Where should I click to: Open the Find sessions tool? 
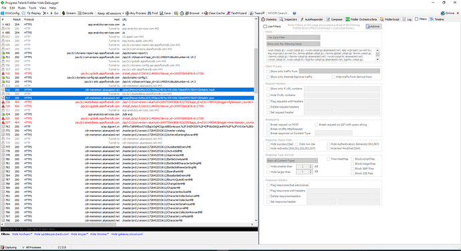pyautogui.click(x=153, y=13)
